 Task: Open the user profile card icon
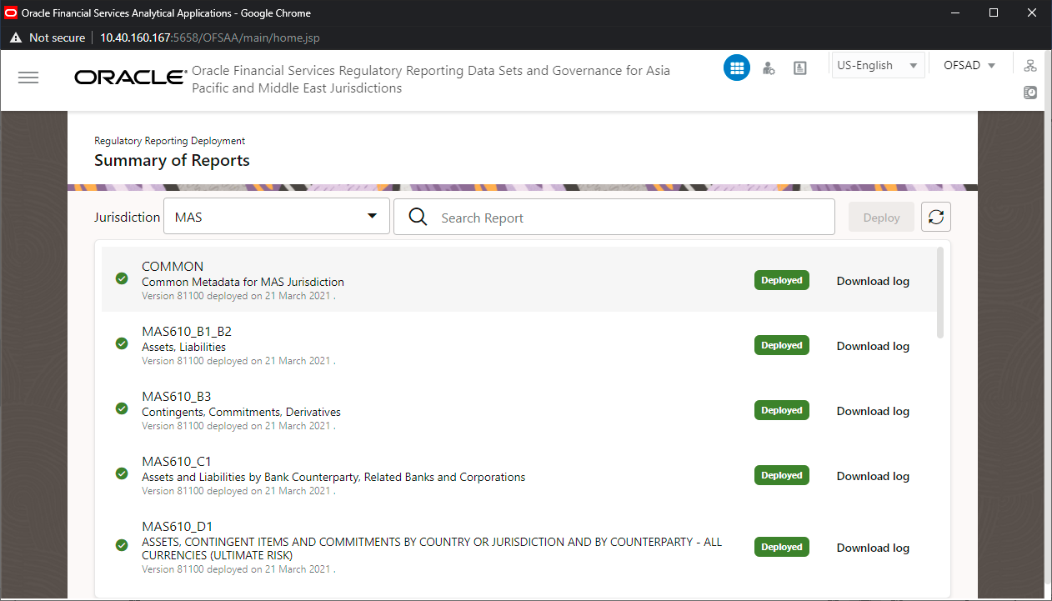[800, 68]
